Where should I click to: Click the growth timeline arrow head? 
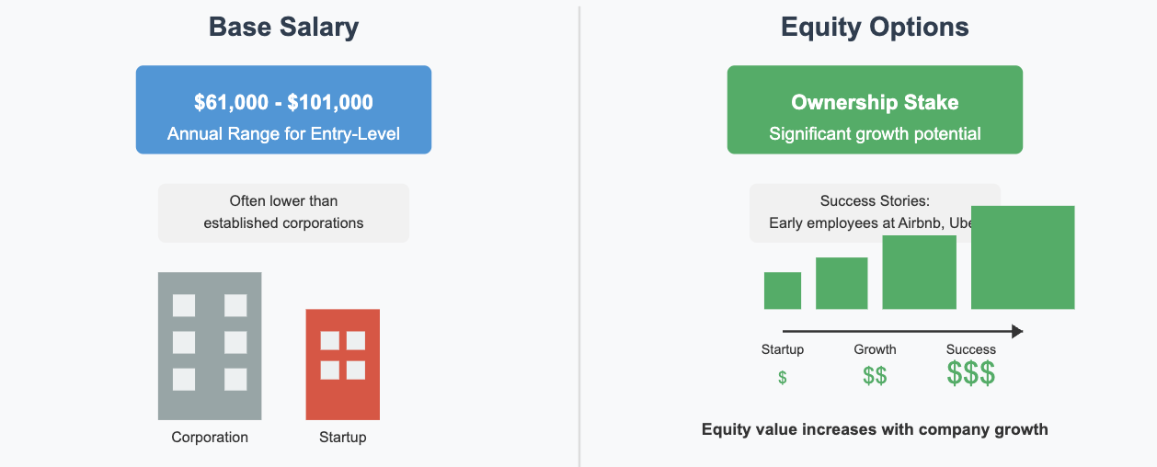(x=1017, y=332)
